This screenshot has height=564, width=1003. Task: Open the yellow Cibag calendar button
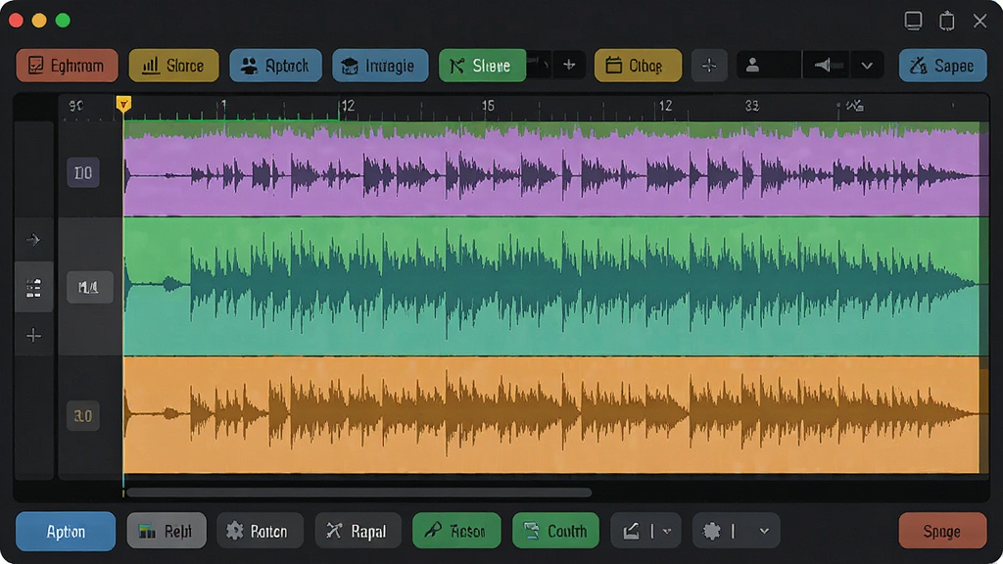638,66
